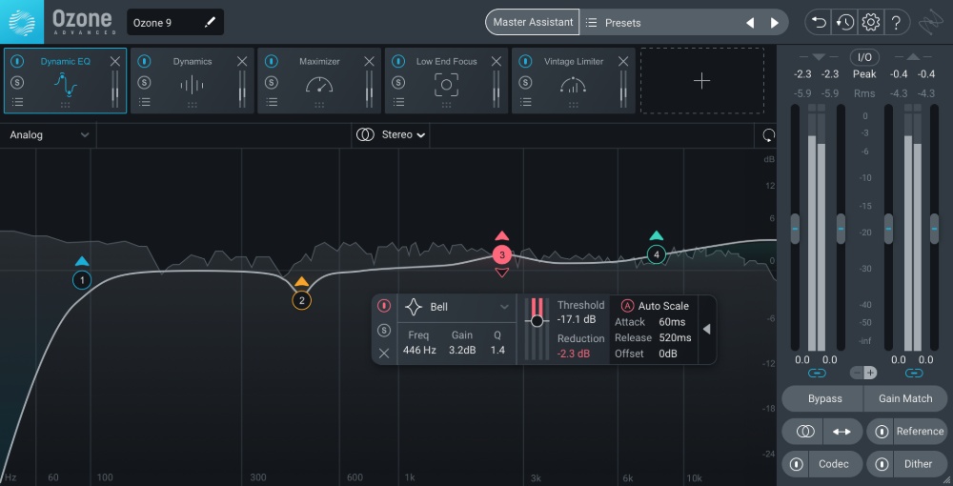Viewport: 953px width, 486px height.
Task: Toggle Auto Scale in band settings
Action: click(627, 306)
